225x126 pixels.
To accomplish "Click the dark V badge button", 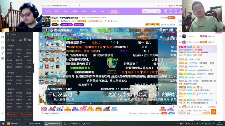I will [55, 25].
